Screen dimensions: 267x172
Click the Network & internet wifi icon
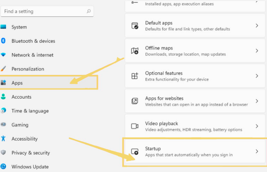[x=3, y=55]
